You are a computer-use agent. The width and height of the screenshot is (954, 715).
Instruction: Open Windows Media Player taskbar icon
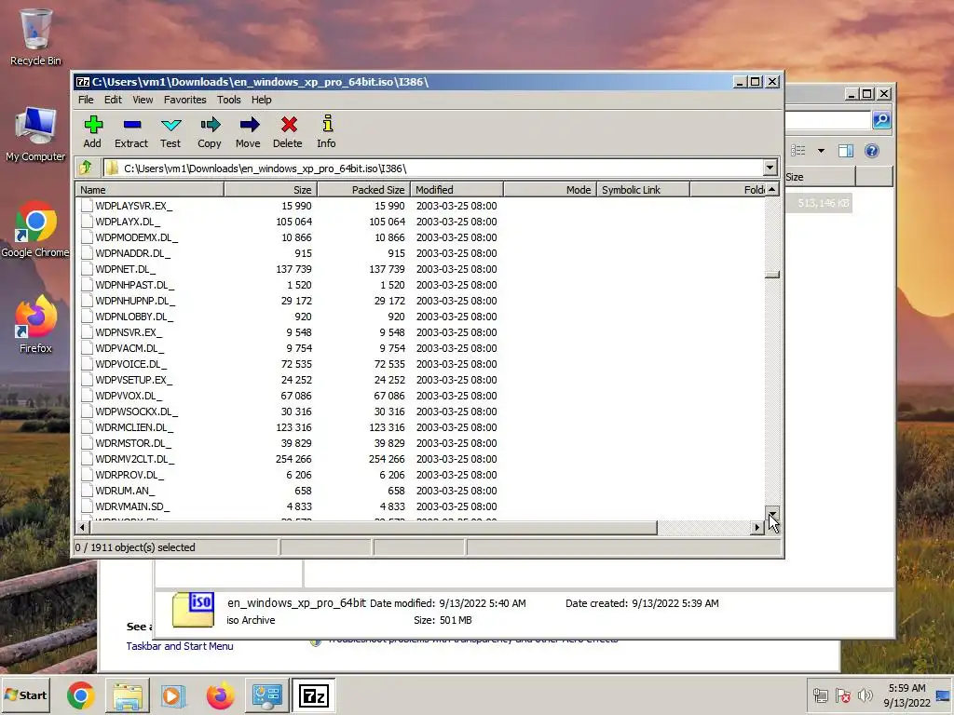173,695
